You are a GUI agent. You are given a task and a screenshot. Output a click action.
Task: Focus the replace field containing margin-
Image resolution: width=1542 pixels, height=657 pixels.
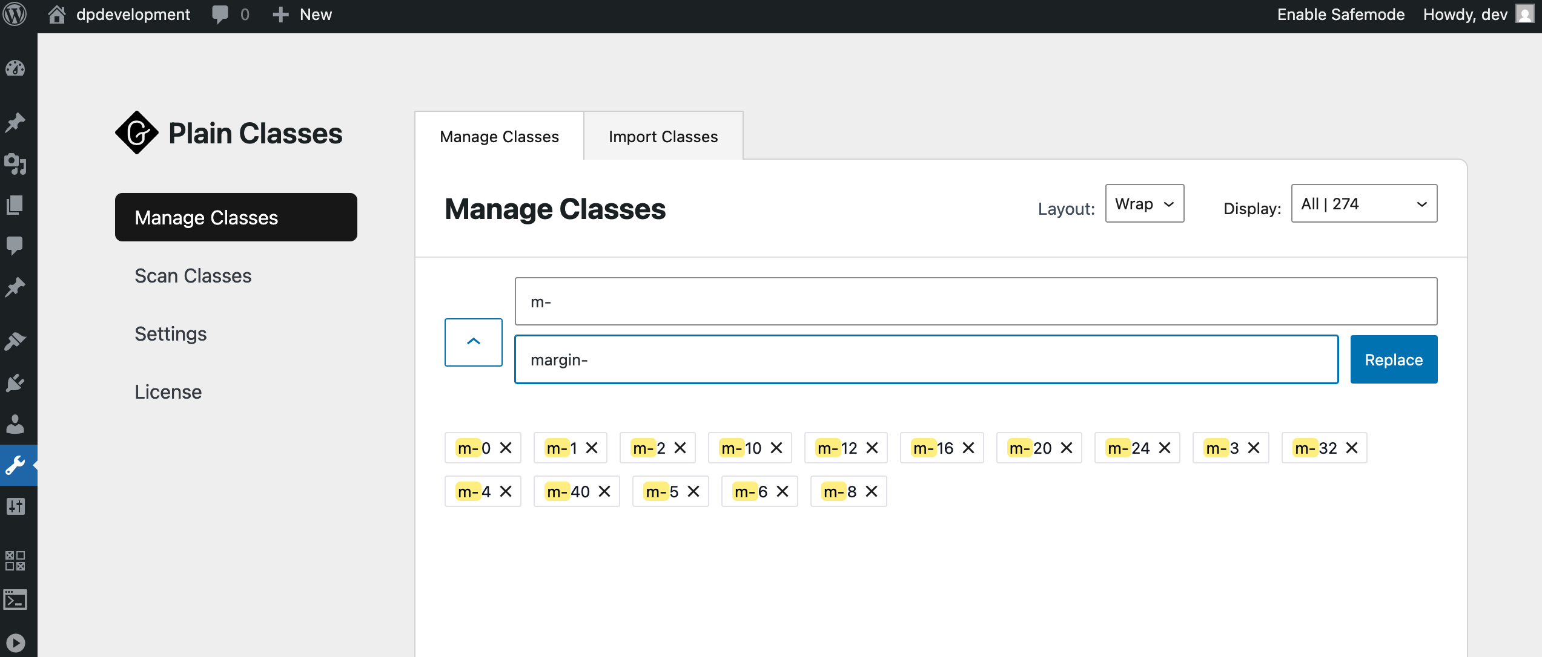pos(926,359)
